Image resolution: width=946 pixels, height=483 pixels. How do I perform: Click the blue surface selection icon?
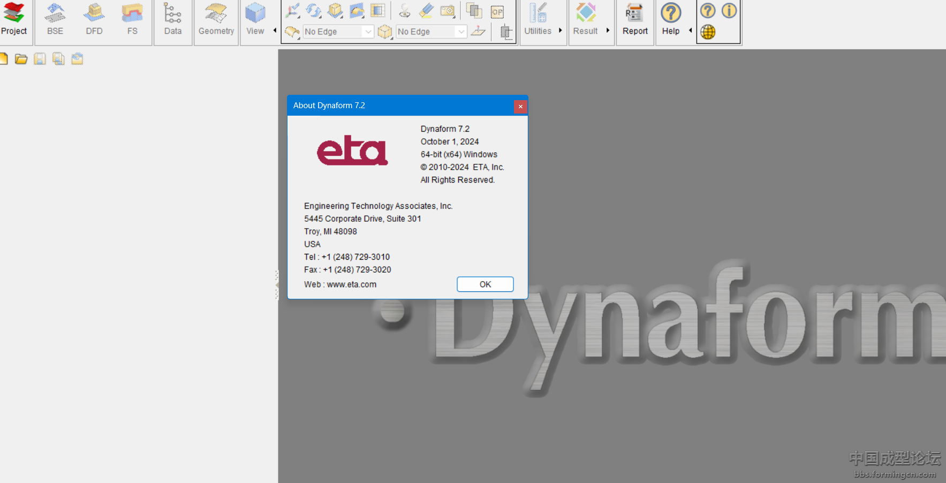click(357, 11)
